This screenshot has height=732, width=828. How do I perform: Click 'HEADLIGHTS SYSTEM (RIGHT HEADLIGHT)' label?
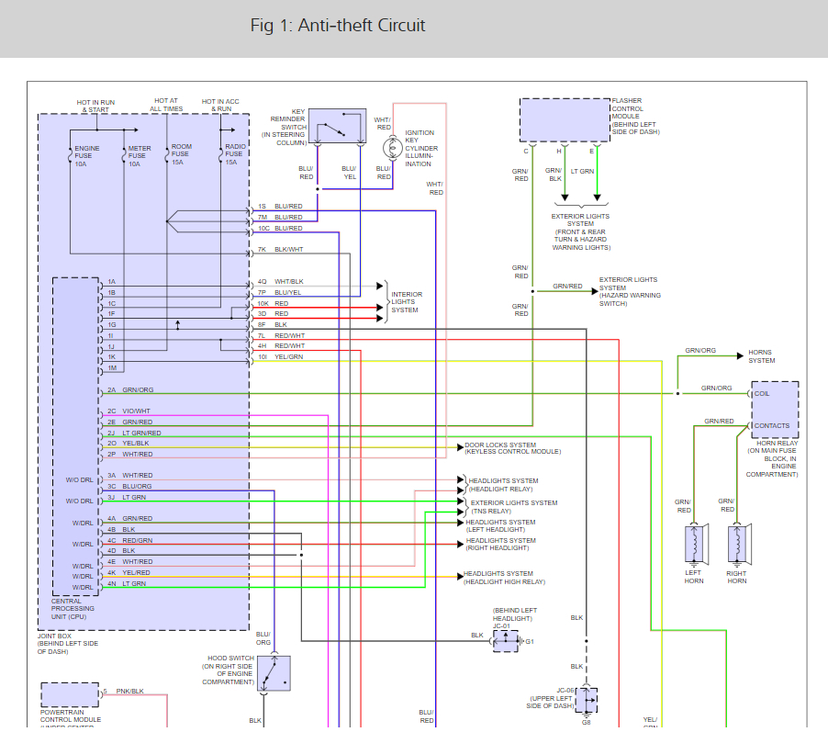pos(500,545)
